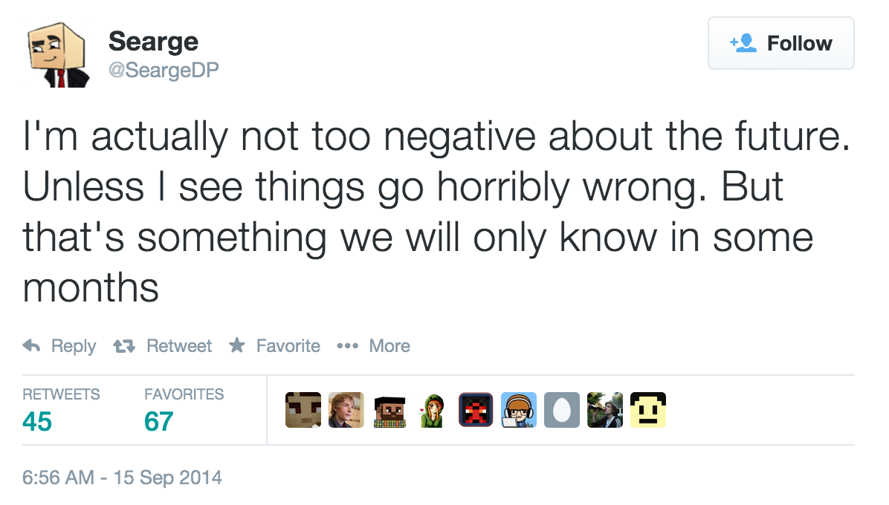The width and height of the screenshot is (889, 505).
Task: Open the Searge display name link
Action: pos(153,41)
